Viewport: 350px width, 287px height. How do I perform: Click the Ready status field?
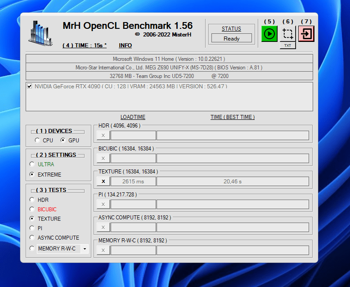click(x=232, y=38)
